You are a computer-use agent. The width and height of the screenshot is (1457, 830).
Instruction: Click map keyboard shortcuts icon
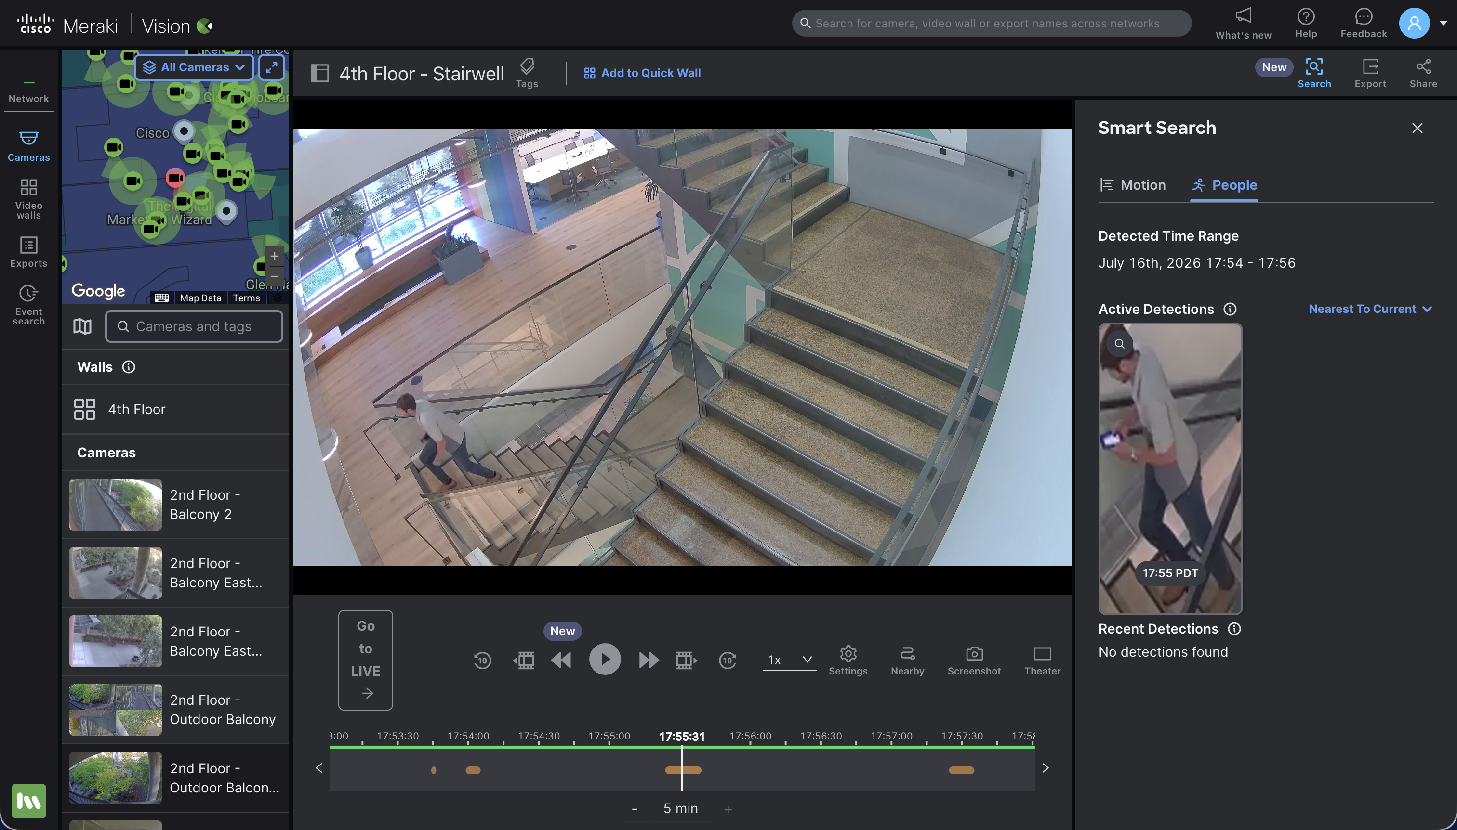(x=161, y=298)
